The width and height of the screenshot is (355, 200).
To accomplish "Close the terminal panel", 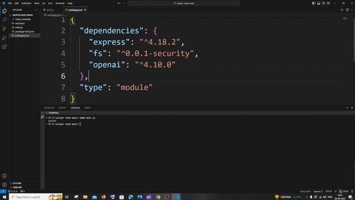I will click(352, 108).
